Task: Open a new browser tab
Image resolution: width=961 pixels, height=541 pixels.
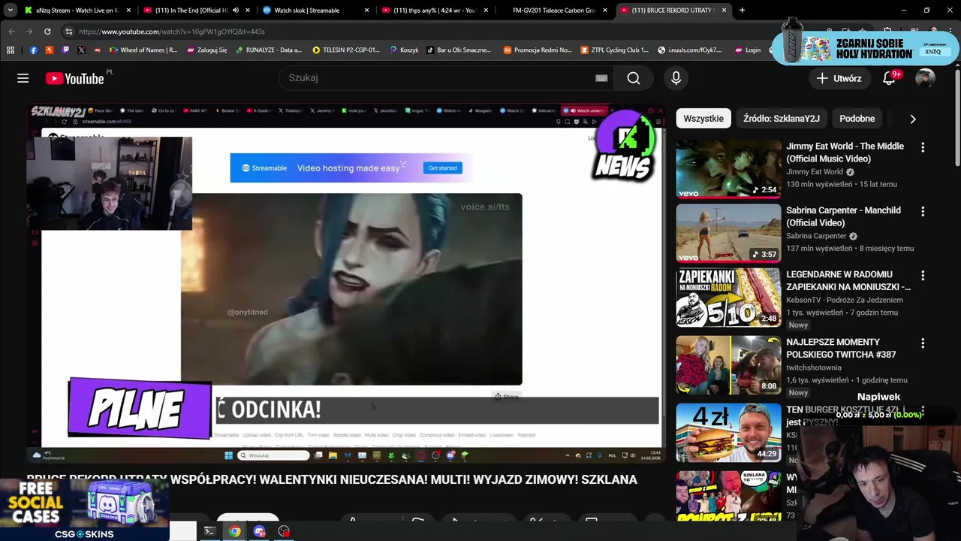Action: (x=742, y=11)
